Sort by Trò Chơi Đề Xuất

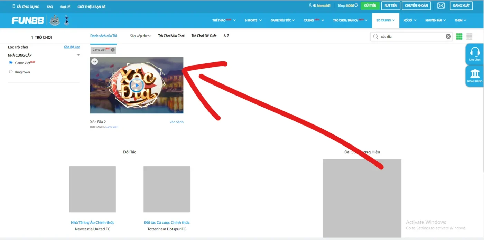pos(204,36)
